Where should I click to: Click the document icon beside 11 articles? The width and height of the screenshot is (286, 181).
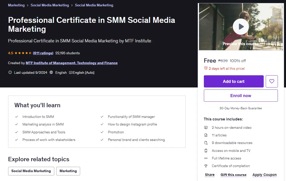pyautogui.click(x=206, y=135)
